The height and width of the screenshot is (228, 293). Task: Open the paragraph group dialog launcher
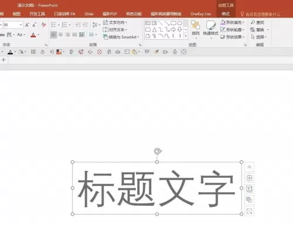click(140, 45)
